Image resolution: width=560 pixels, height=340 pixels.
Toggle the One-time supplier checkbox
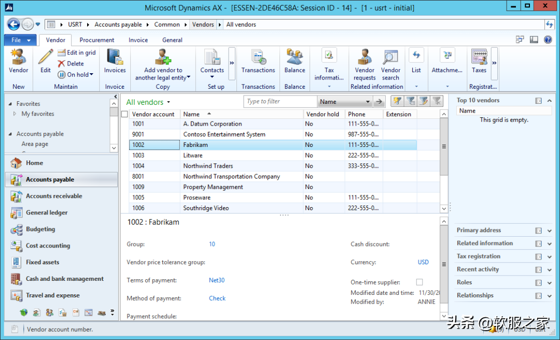tap(419, 282)
